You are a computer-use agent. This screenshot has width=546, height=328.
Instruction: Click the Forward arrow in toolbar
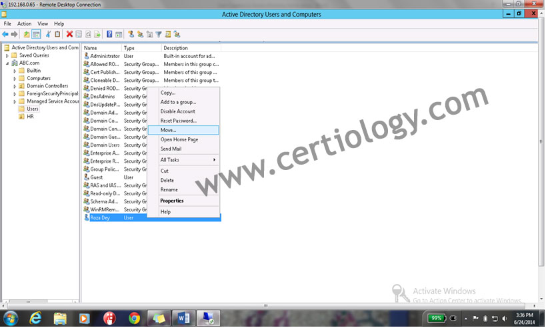[14, 34]
